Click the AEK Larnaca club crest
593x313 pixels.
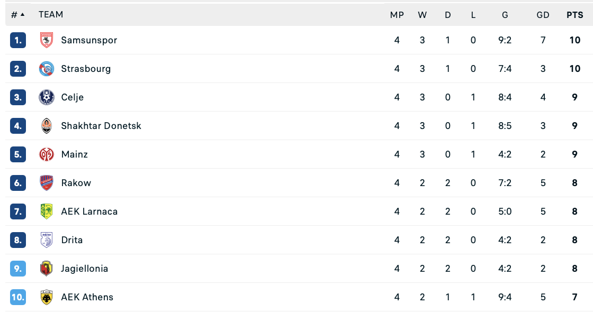tap(47, 211)
